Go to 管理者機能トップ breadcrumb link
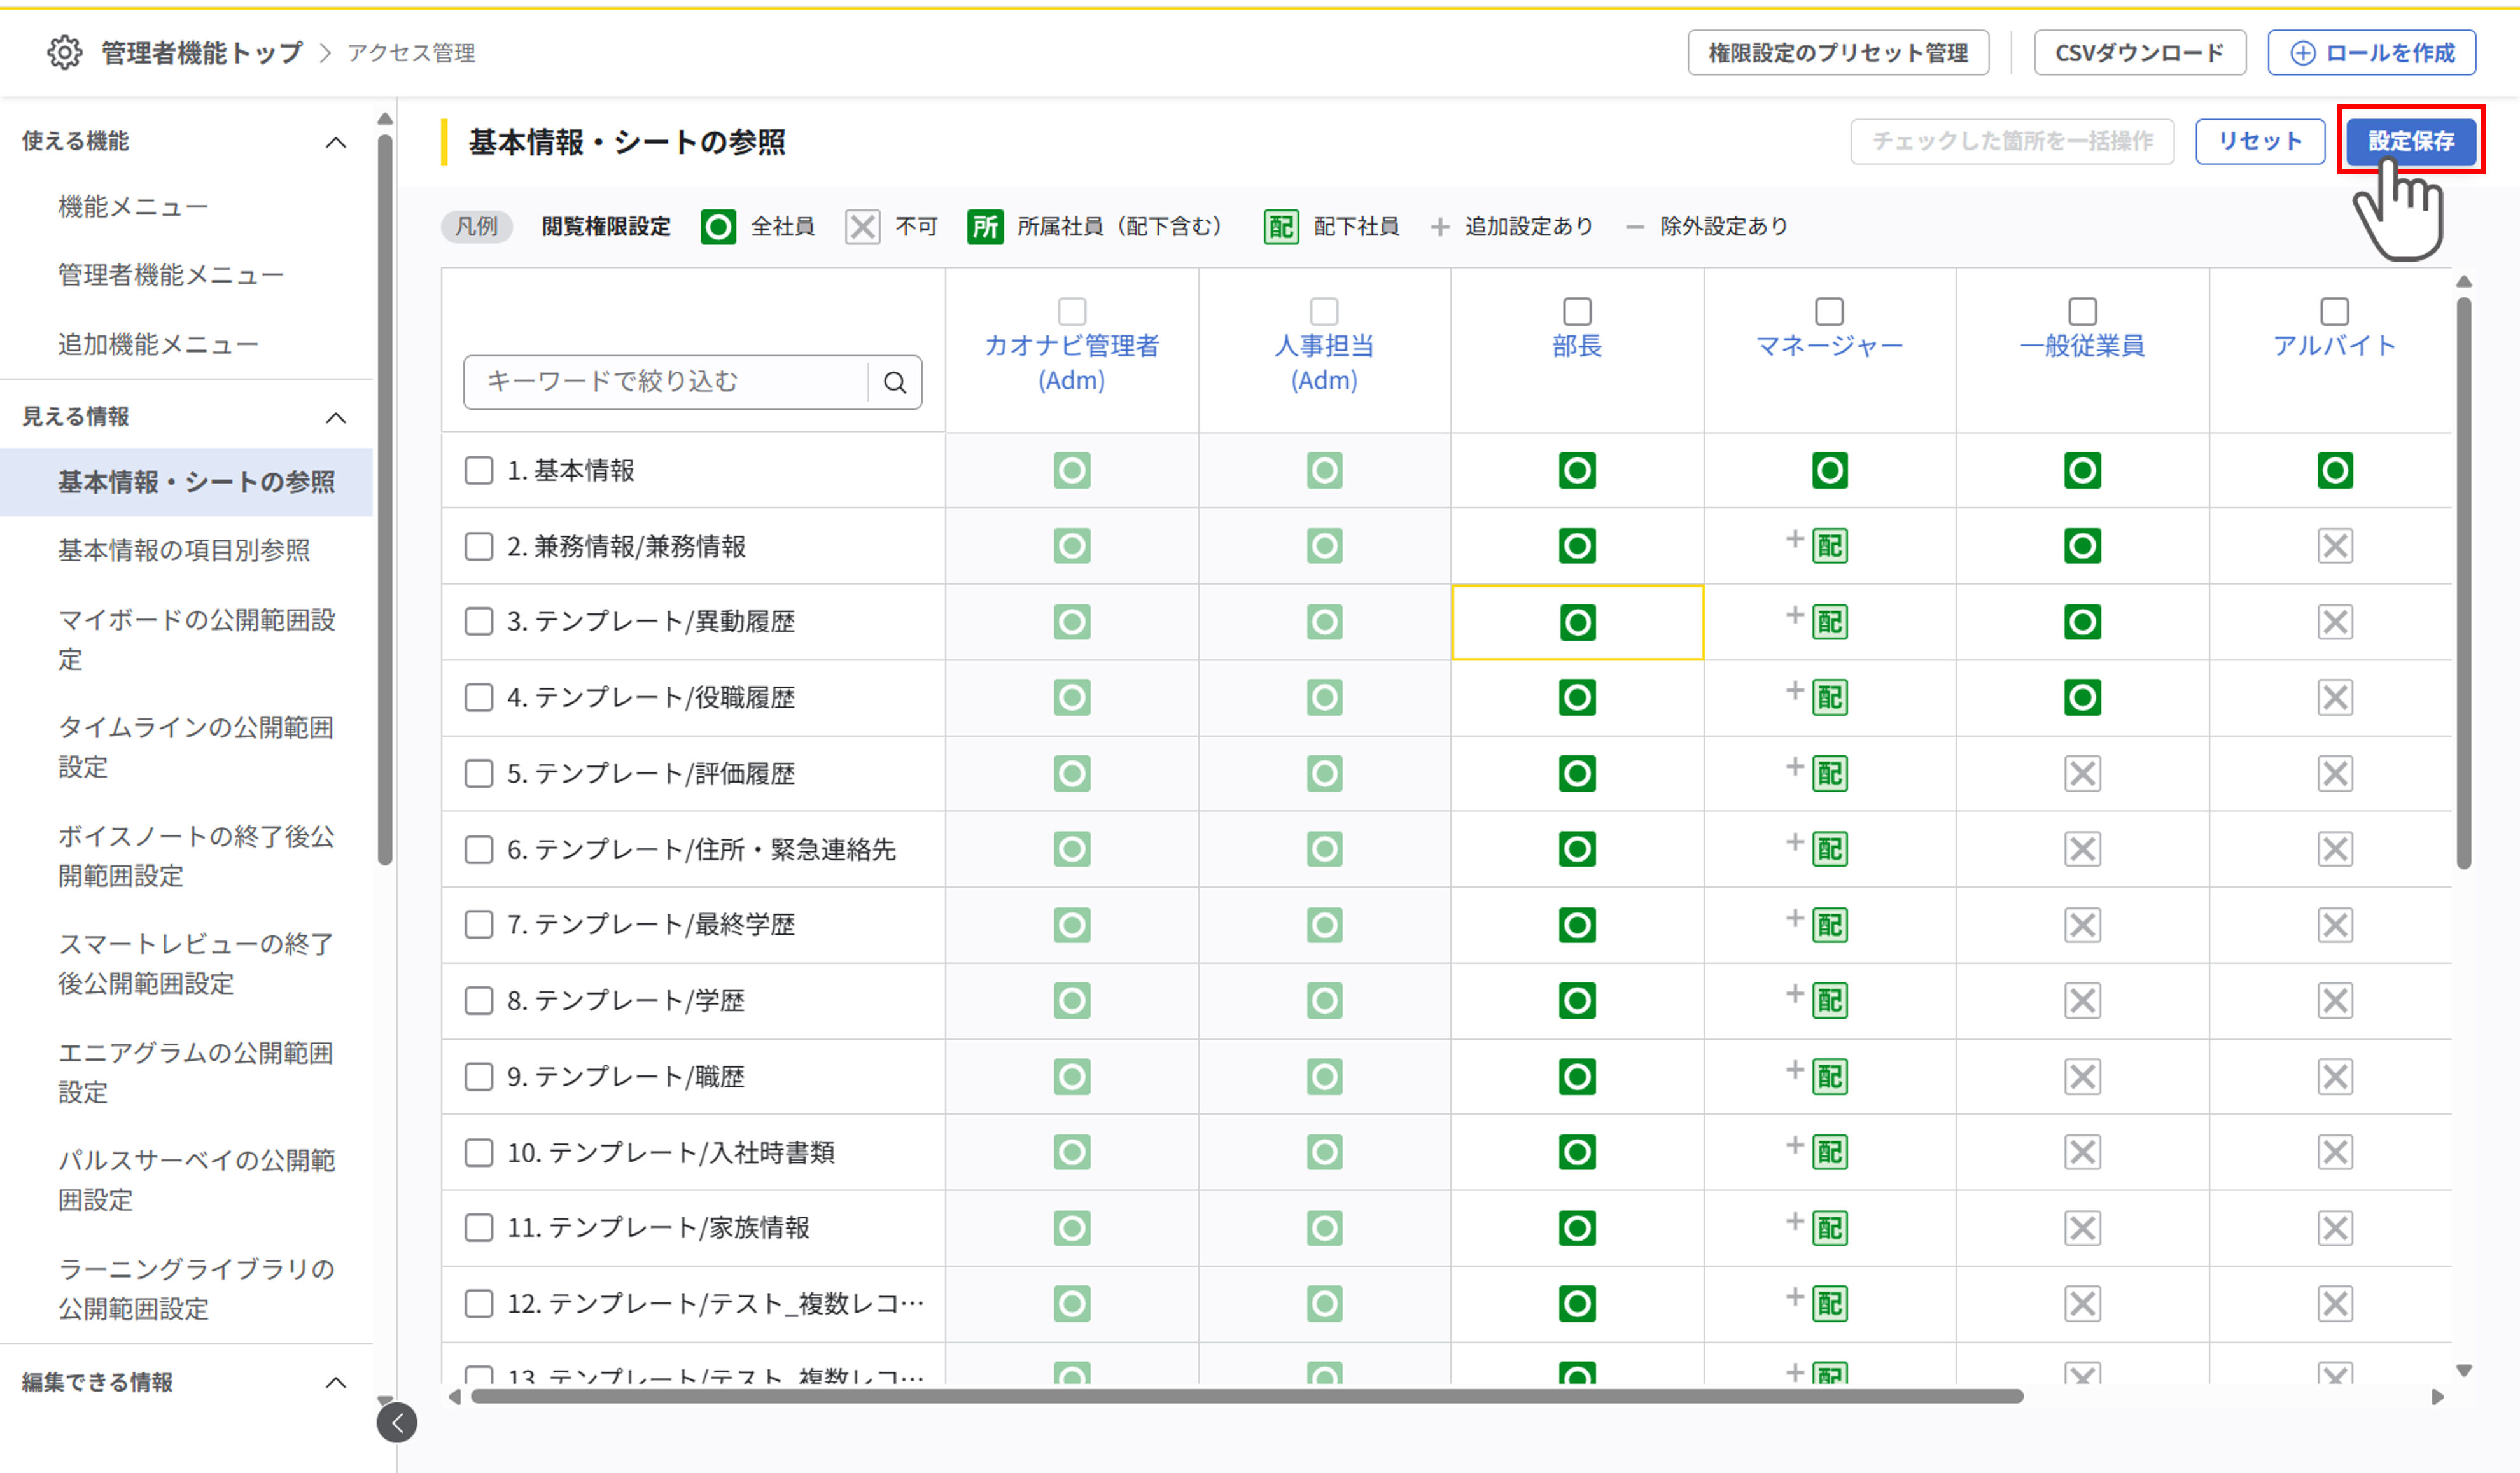 [202, 52]
